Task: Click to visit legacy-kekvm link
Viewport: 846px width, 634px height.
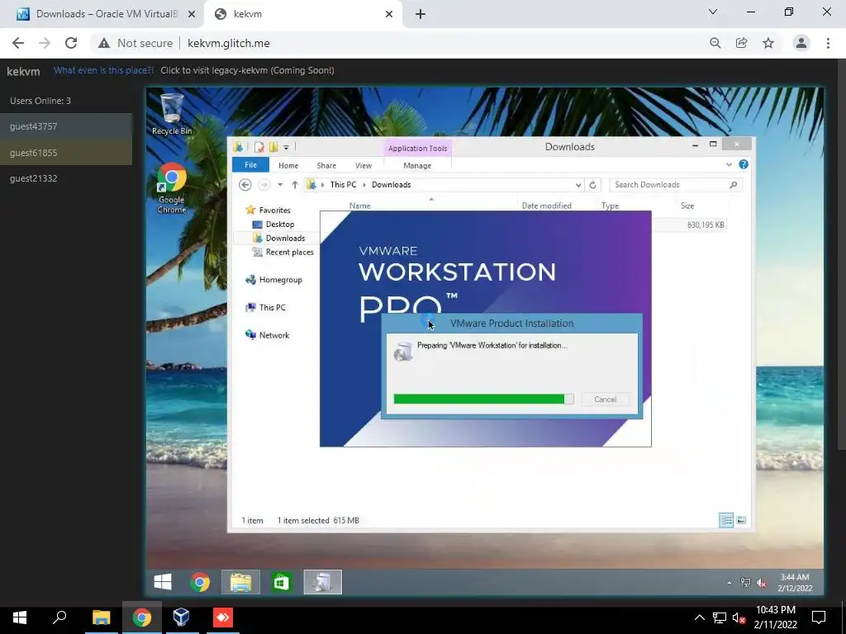Action: pyautogui.click(x=247, y=71)
